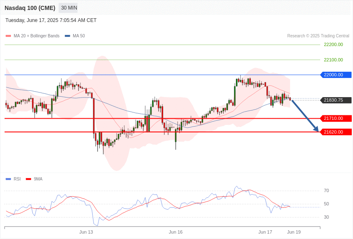Click the red 21620.00 support price tag
Viewport: 353px width, 239px height.
(x=336, y=132)
